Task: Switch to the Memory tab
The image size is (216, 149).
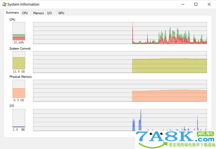Action: [x=39, y=13]
